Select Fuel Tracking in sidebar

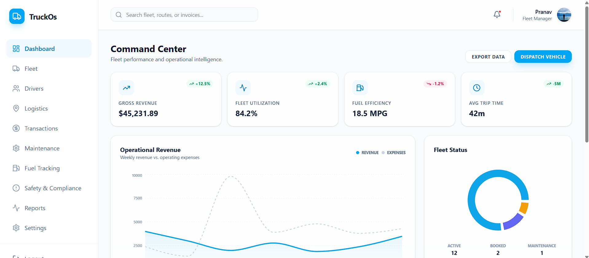(42, 168)
